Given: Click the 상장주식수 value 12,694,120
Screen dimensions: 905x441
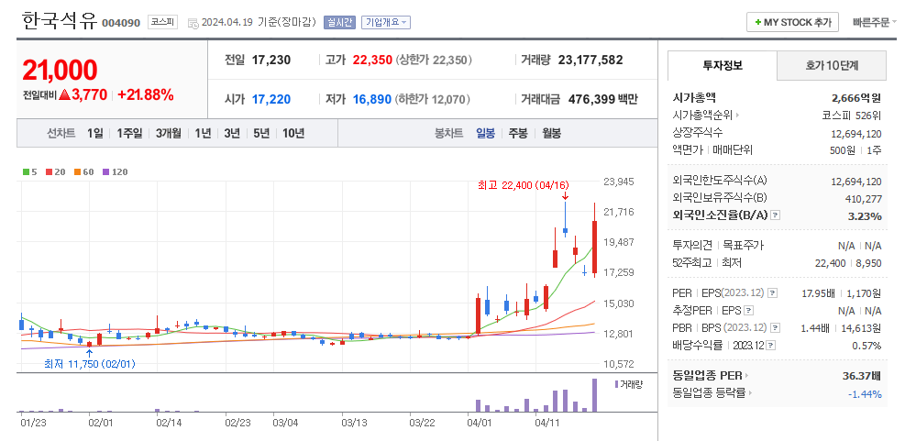Looking at the screenshot, I should tap(856, 133).
